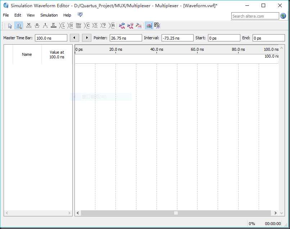The height and width of the screenshot is (229, 290).
Task: Move time bar to next transition
Action: tap(87, 38)
